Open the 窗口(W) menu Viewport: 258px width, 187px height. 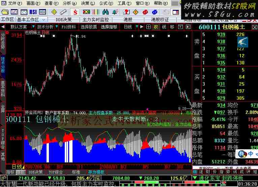click(143, 3)
